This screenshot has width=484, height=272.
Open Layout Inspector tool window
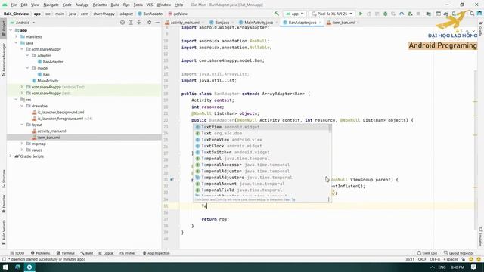[x=458, y=253]
